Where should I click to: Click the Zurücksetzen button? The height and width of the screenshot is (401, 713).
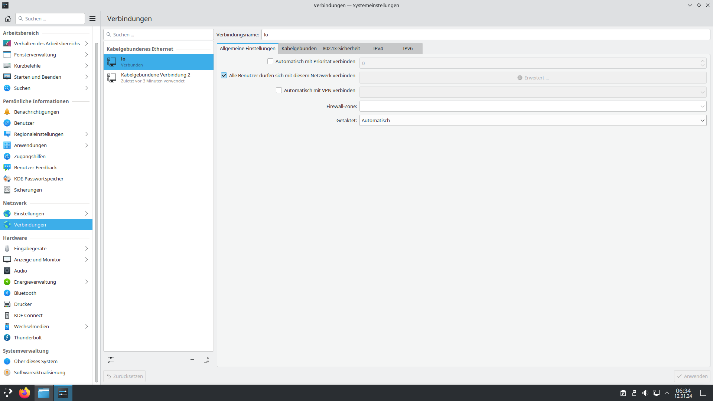[124, 376]
